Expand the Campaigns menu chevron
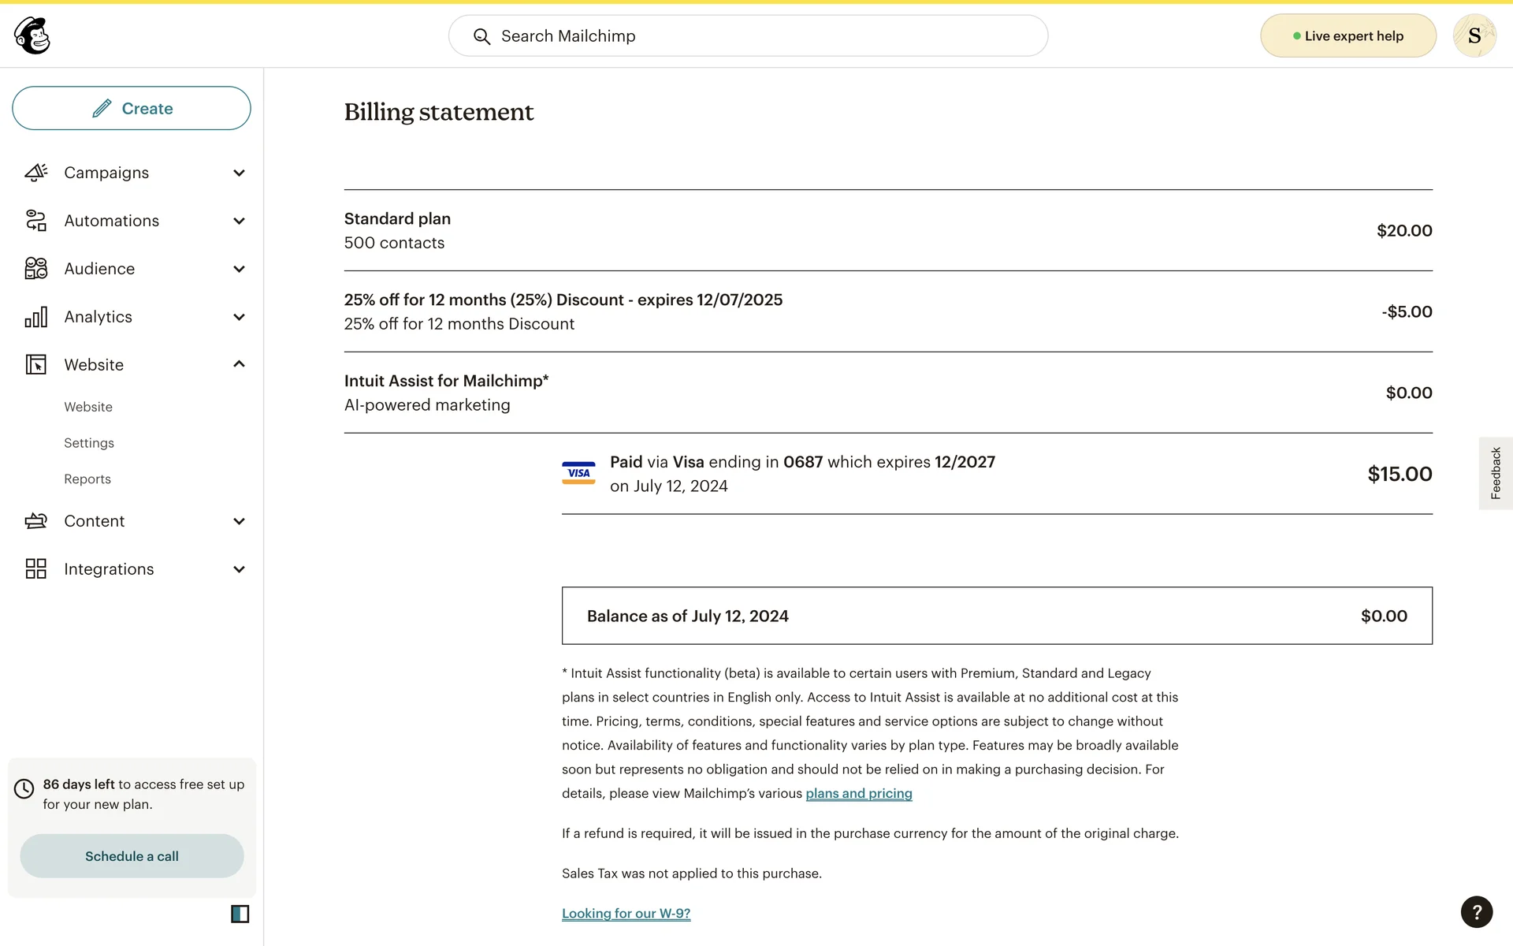This screenshot has width=1513, height=946. click(239, 173)
